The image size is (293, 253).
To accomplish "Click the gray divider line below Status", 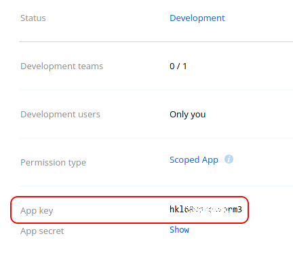I will point(156,41).
